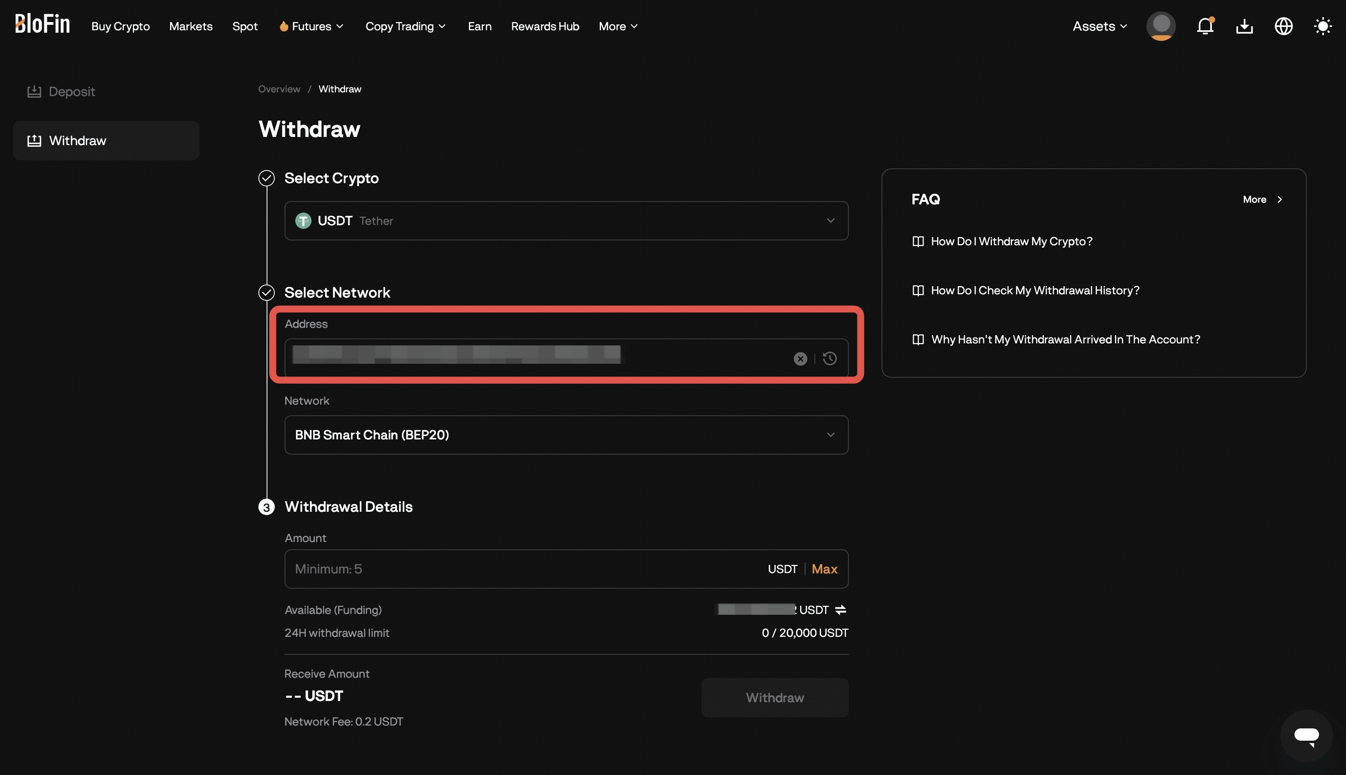Image resolution: width=1346 pixels, height=775 pixels.
Task: Open the notification bell
Action: coord(1205,26)
